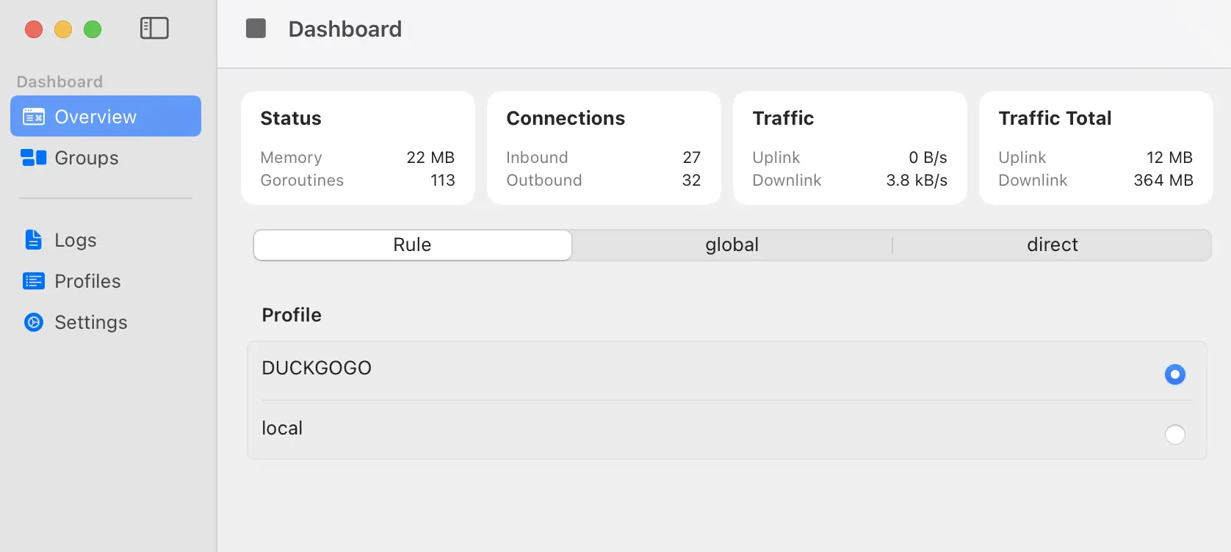Switch to global mode
Viewport: 1231px width, 552px height.
coord(732,245)
